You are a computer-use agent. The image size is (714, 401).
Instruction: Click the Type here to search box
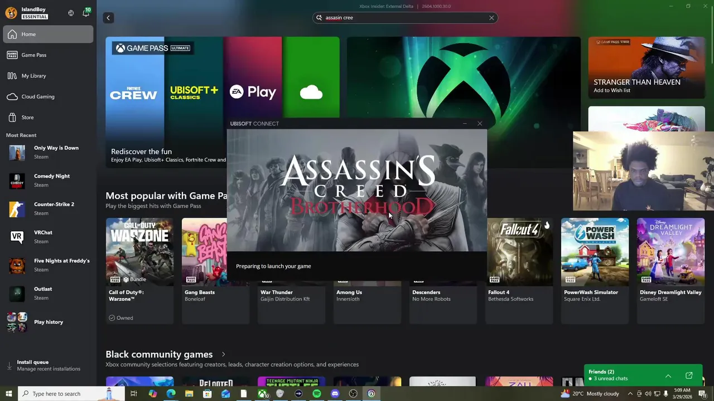(71, 394)
